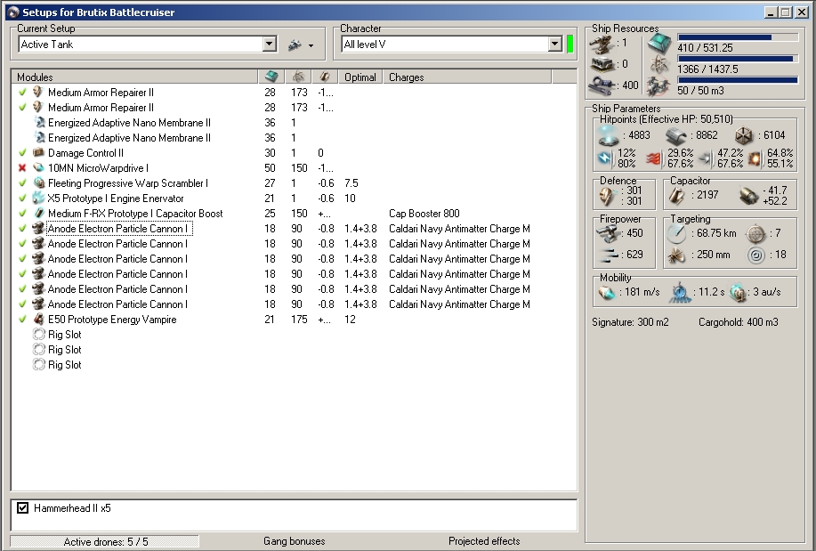Toggle the selected Anode Electron Particle Cannon I checkmark
The height and width of the screenshot is (551, 816).
click(x=22, y=228)
